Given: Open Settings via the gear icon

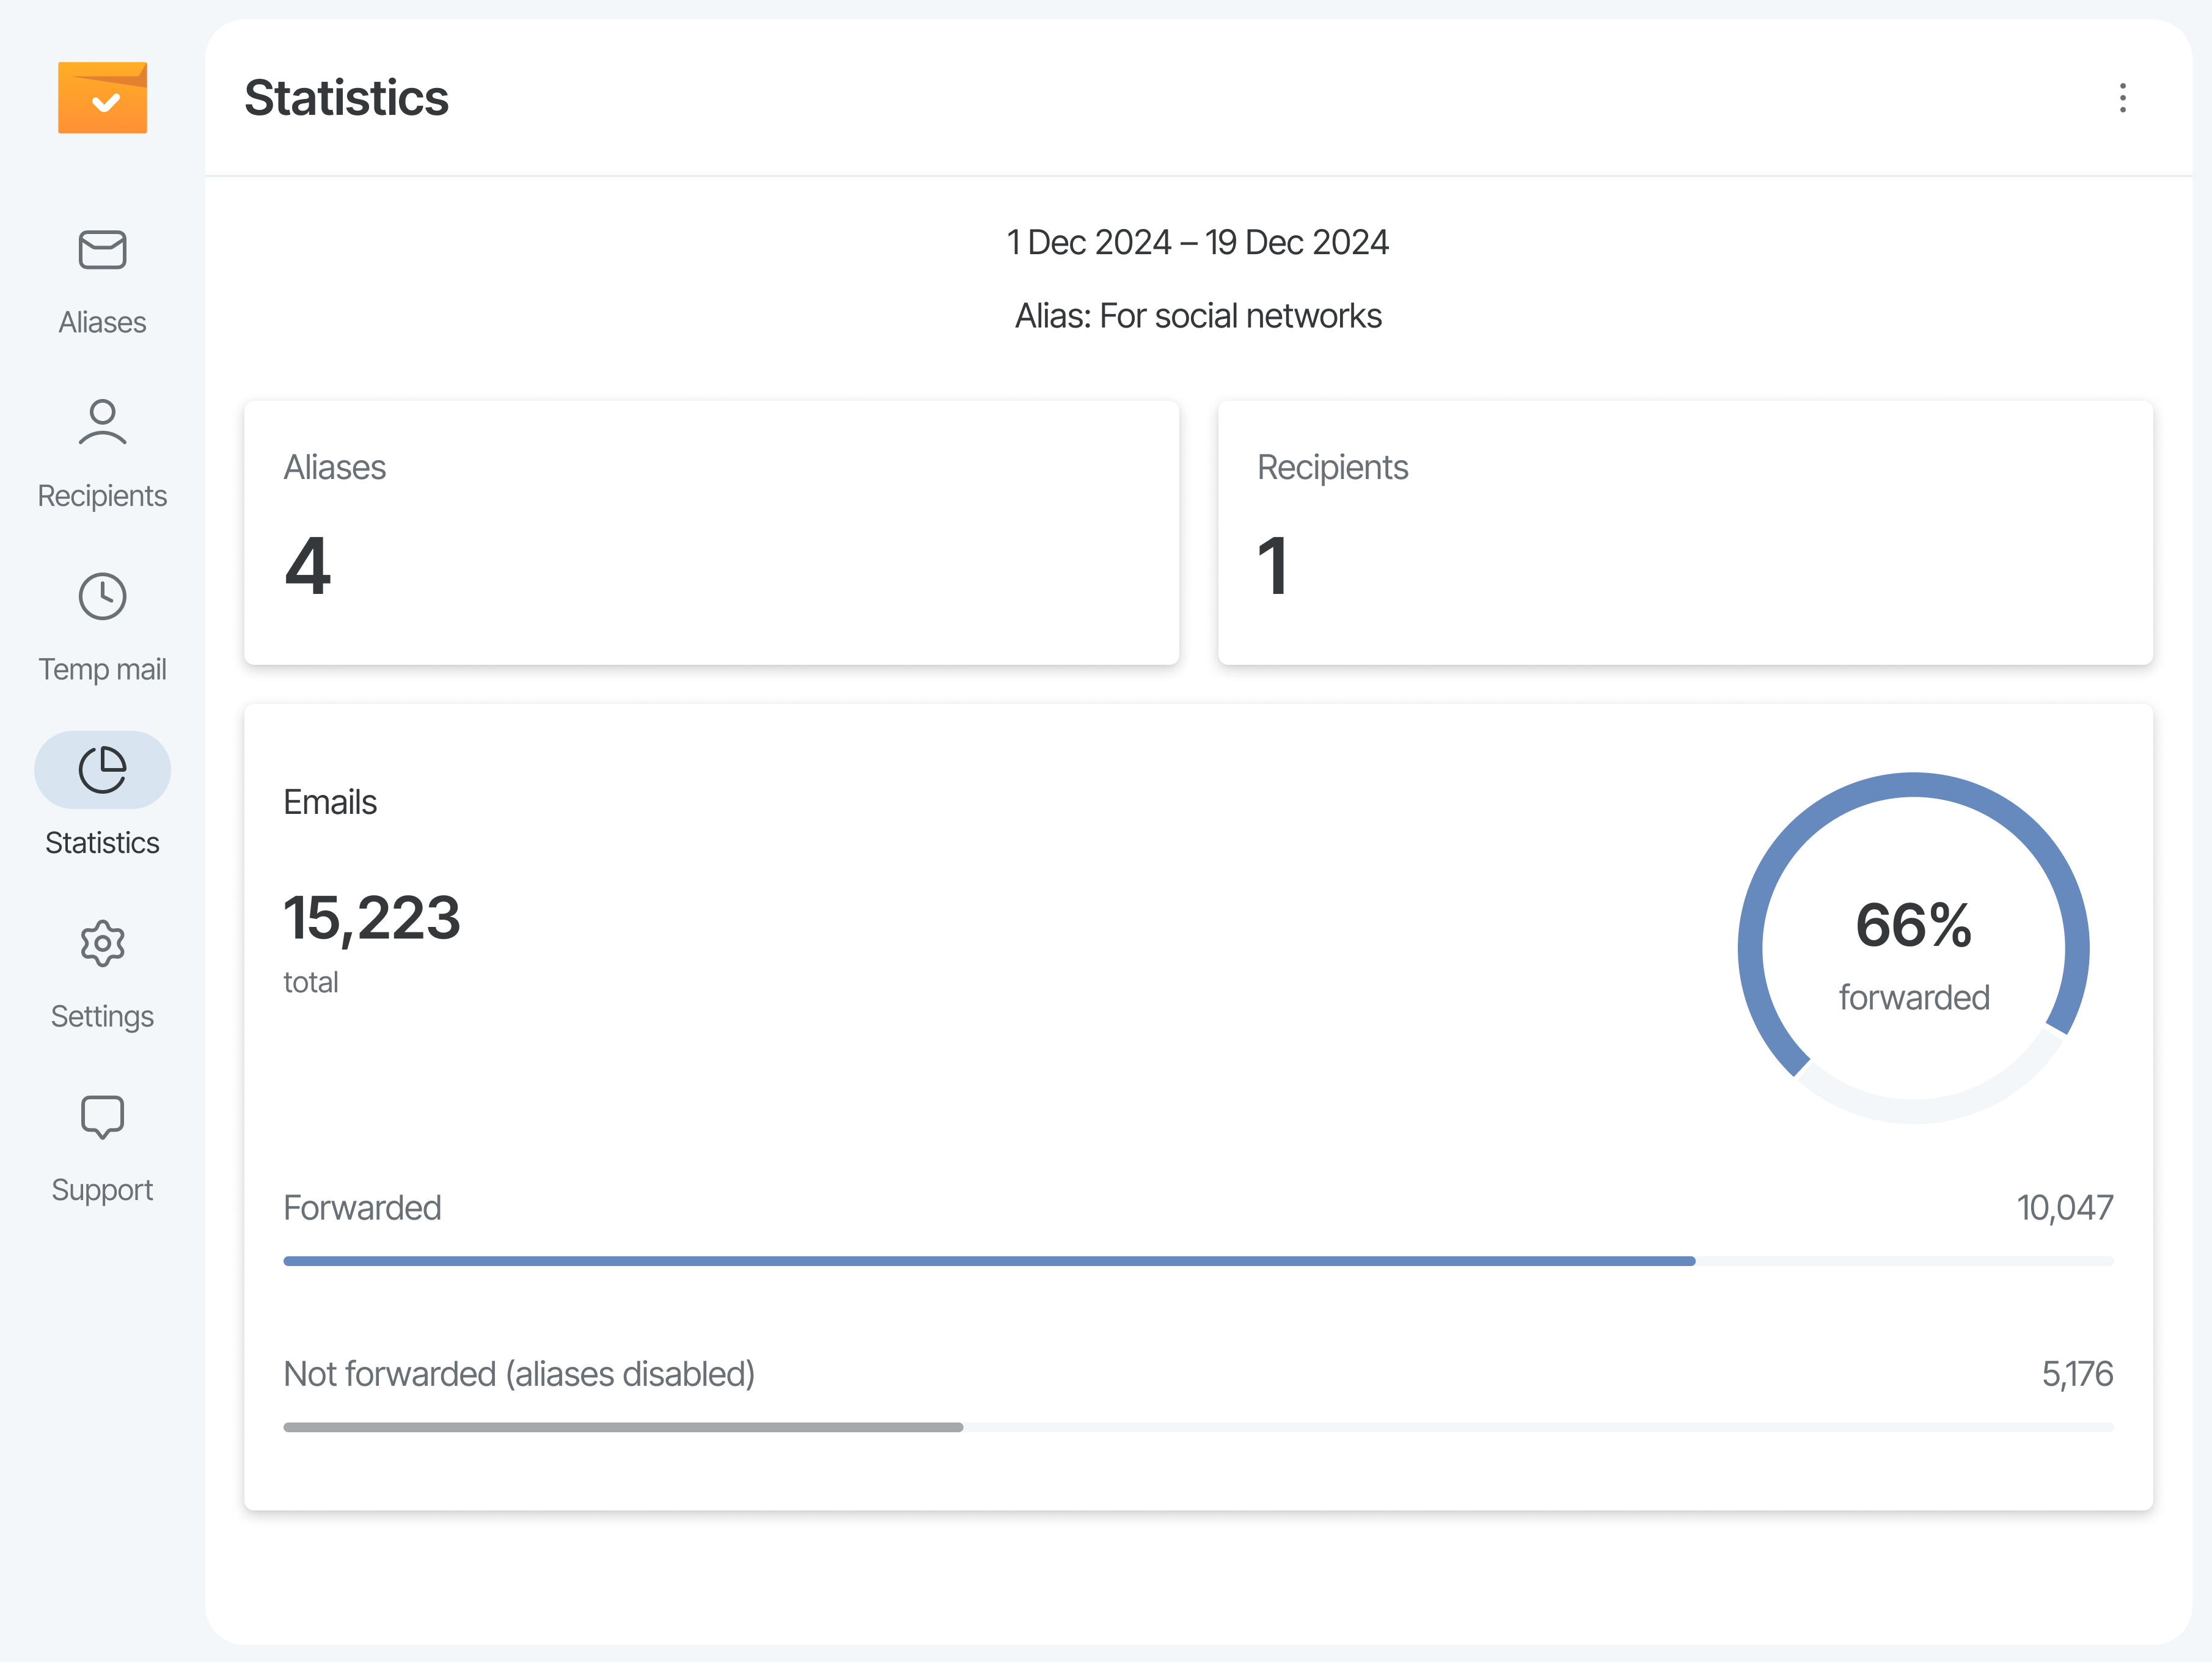Looking at the screenshot, I should tap(102, 943).
